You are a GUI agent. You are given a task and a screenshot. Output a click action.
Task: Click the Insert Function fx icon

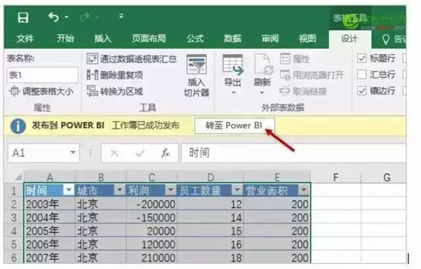(x=165, y=153)
